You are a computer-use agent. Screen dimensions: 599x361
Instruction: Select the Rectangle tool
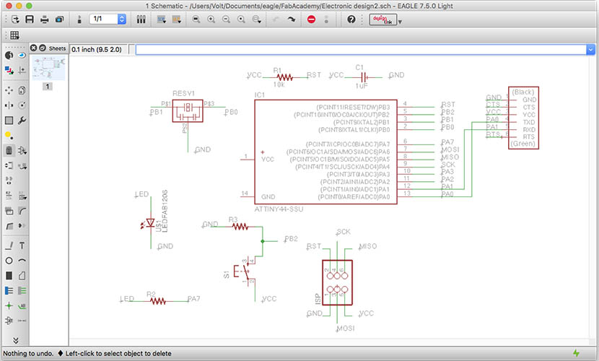[x=9, y=275]
